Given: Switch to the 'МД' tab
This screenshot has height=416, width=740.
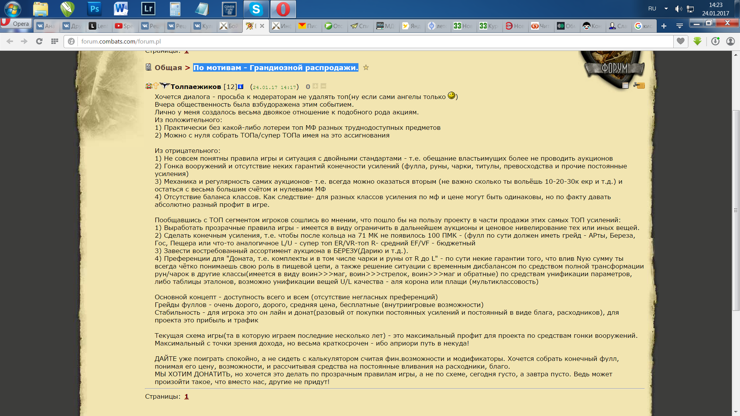Looking at the screenshot, I should 387,26.
